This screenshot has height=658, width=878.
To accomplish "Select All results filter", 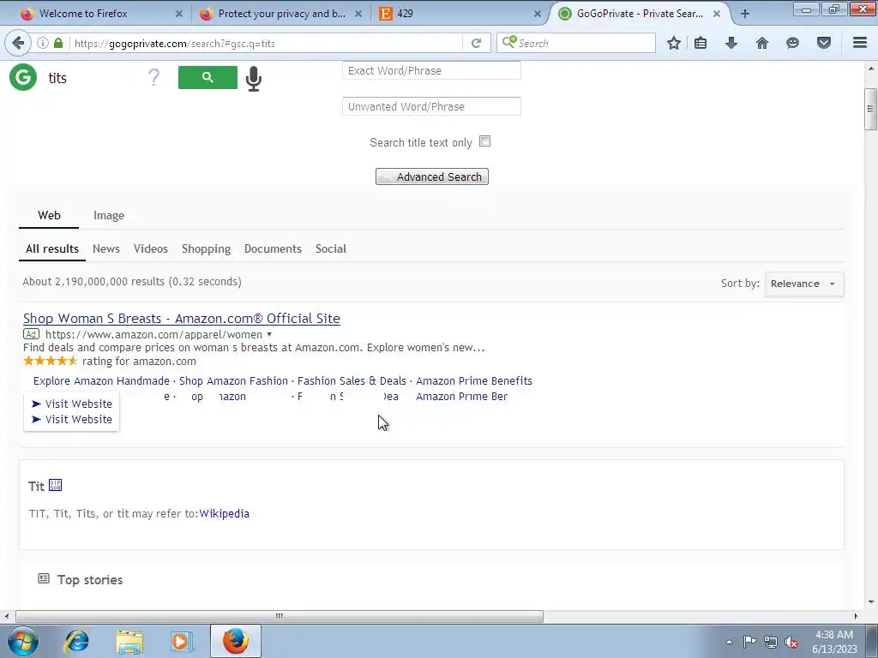I will click(x=52, y=249).
